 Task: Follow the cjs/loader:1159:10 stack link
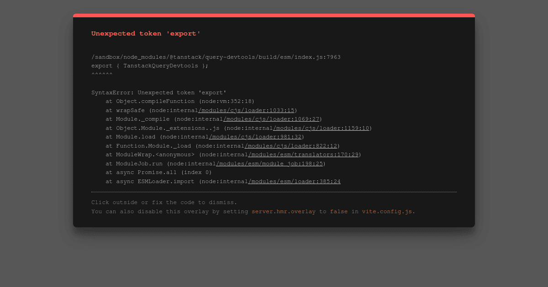(x=321, y=128)
